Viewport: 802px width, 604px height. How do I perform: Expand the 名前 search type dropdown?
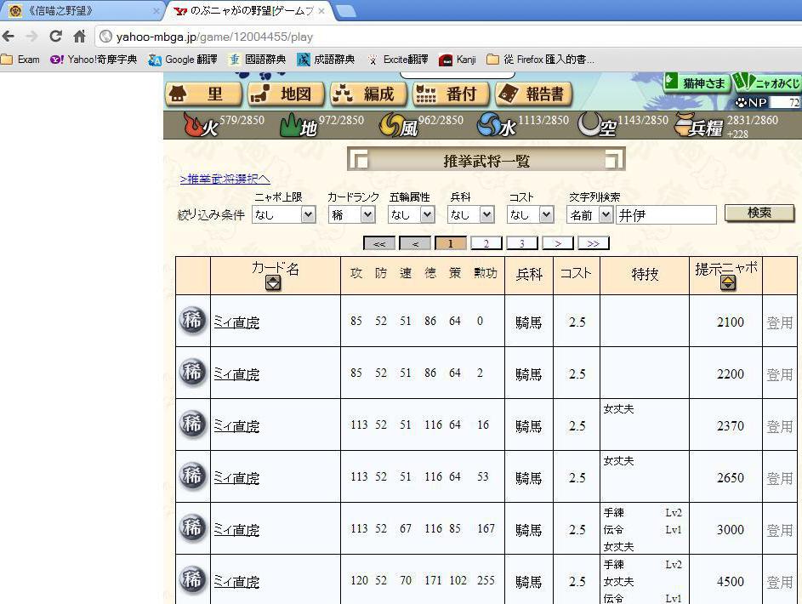589,214
